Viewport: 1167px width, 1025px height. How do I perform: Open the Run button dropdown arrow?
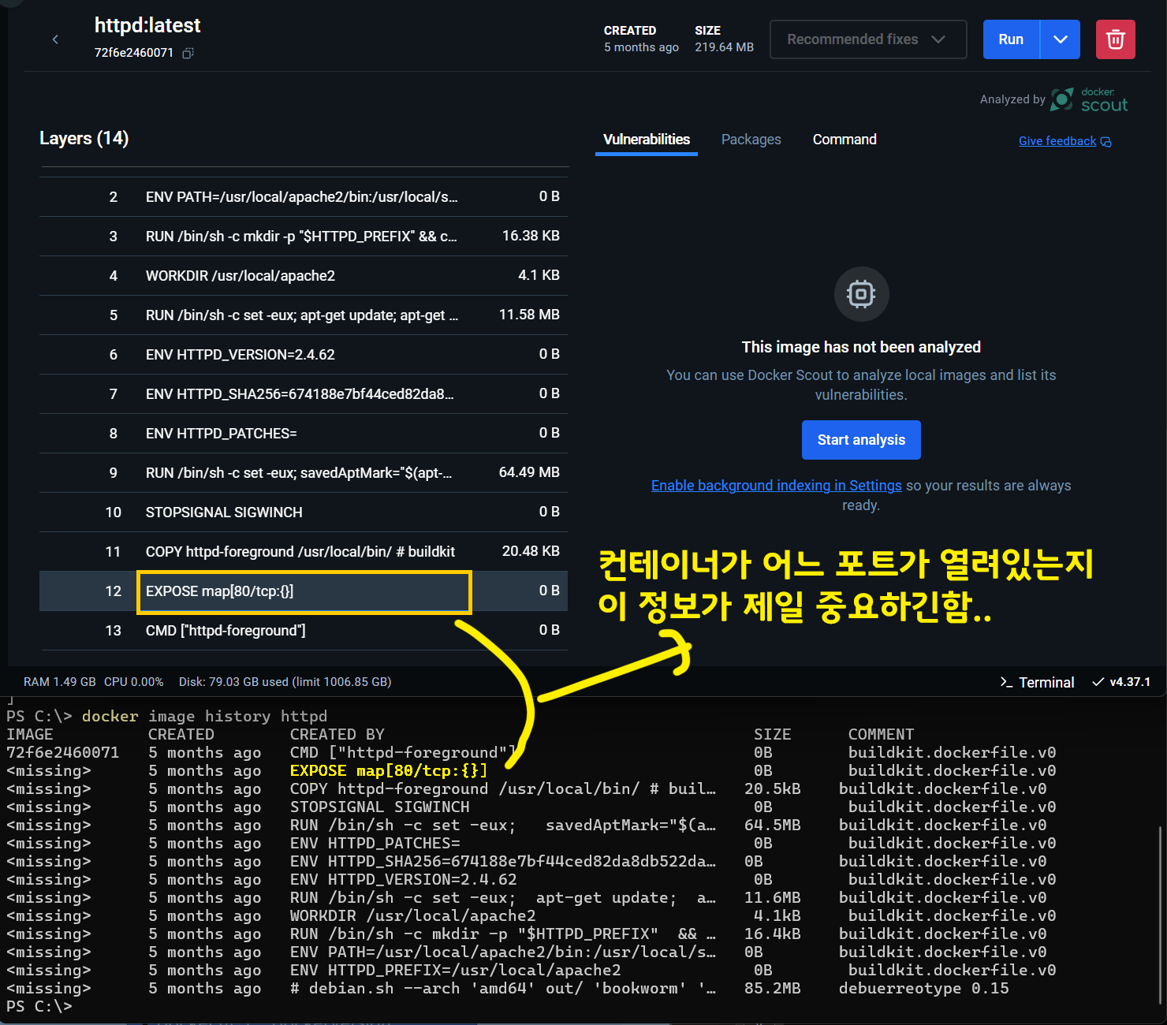[1060, 39]
